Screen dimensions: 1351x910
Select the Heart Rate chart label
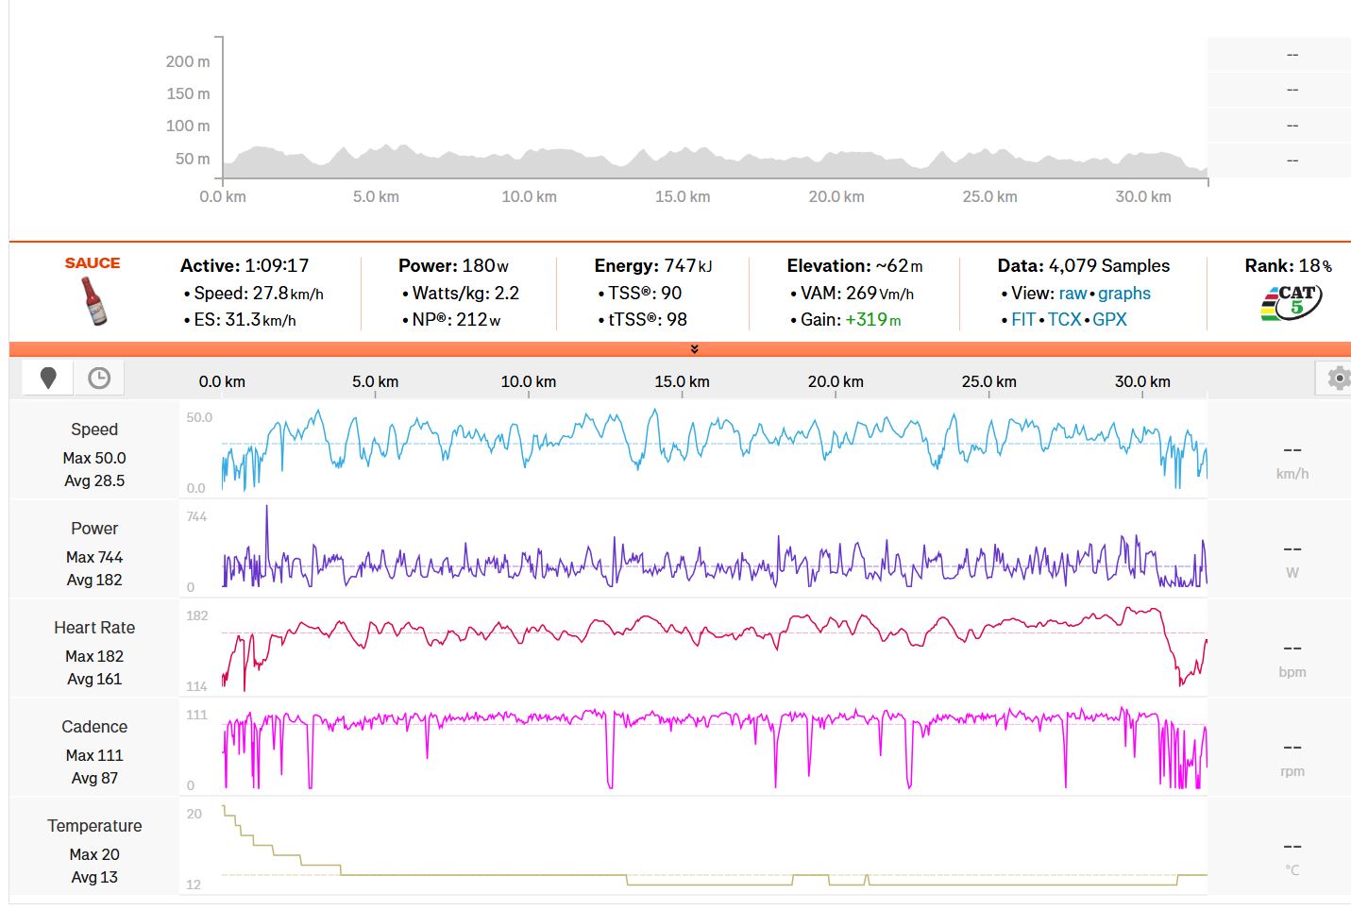tap(94, 628)
